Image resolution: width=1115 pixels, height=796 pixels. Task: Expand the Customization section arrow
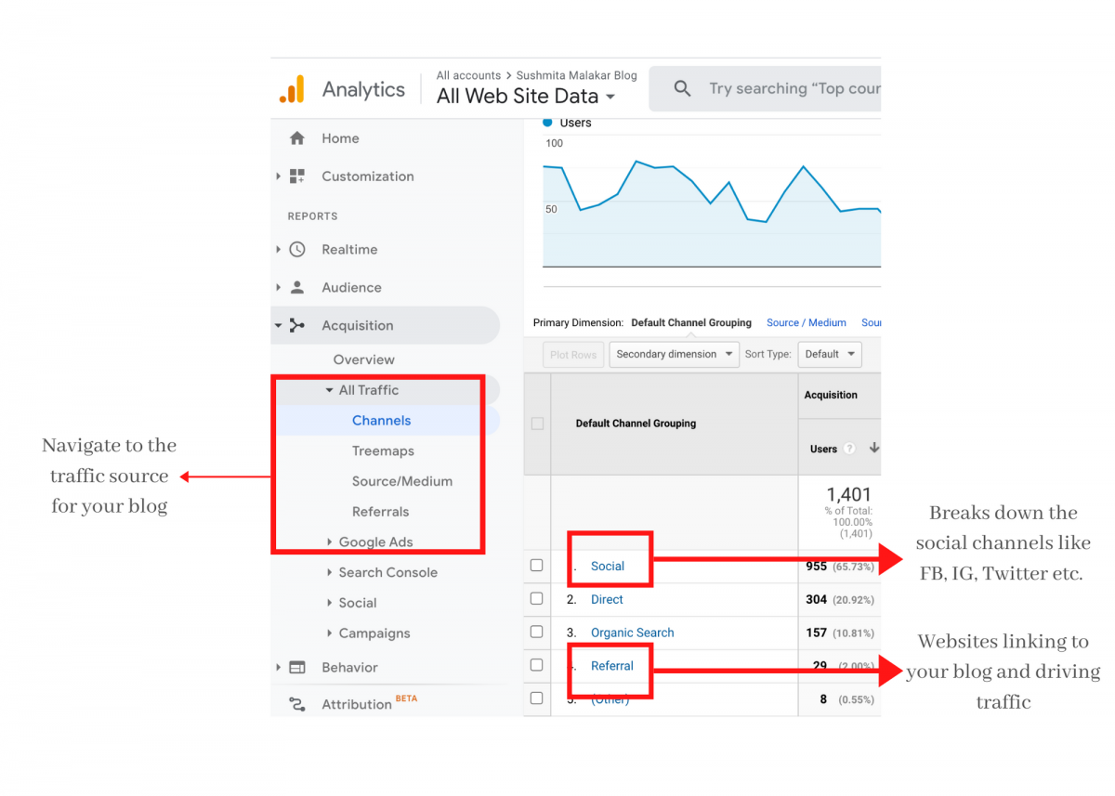[x=279, y=176]
